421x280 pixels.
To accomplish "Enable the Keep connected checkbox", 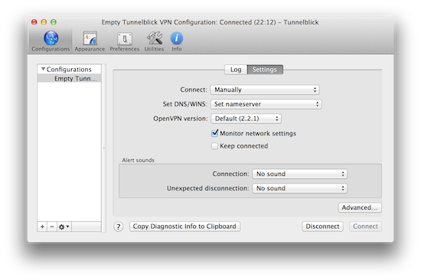I will (x=214, y=146).
